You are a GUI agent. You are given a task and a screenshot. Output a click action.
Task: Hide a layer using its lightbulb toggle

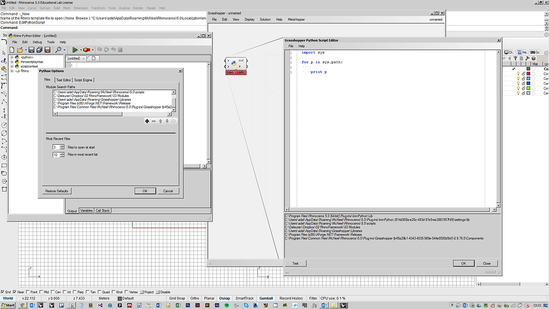pyautogui.click(x=518, y=74)
